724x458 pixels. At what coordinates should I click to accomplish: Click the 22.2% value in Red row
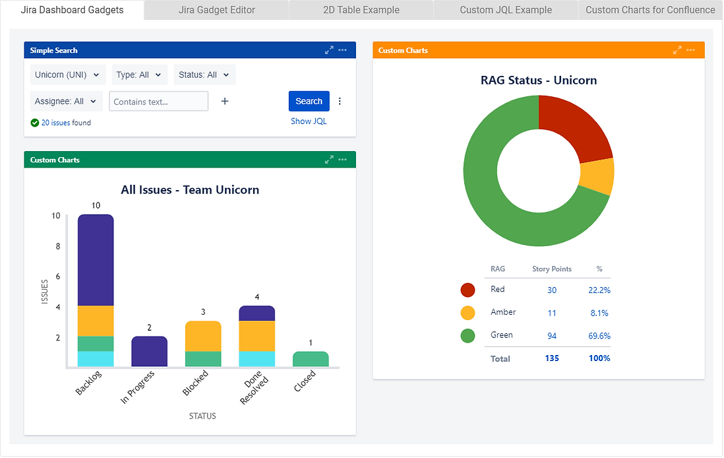point(599,290)
